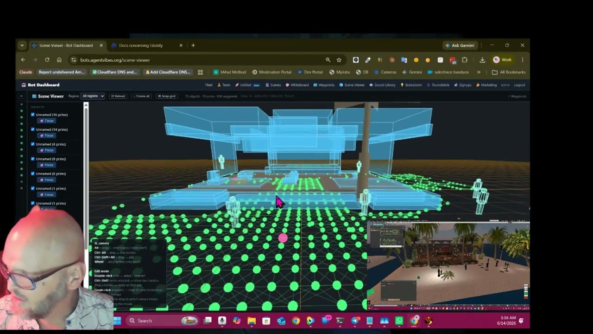Uncheck Unnamed (9 prims) object
The width and height of the screenshot is (593, 334).
point(33,159)
